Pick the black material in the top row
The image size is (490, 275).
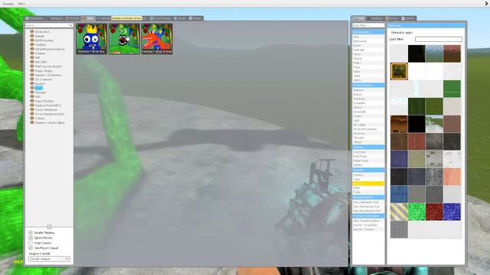click(x=416, y=53)
